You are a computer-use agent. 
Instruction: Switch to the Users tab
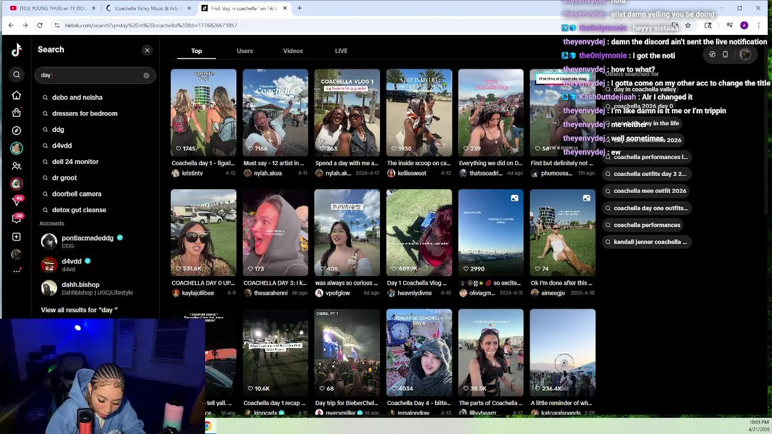[245, 51]
